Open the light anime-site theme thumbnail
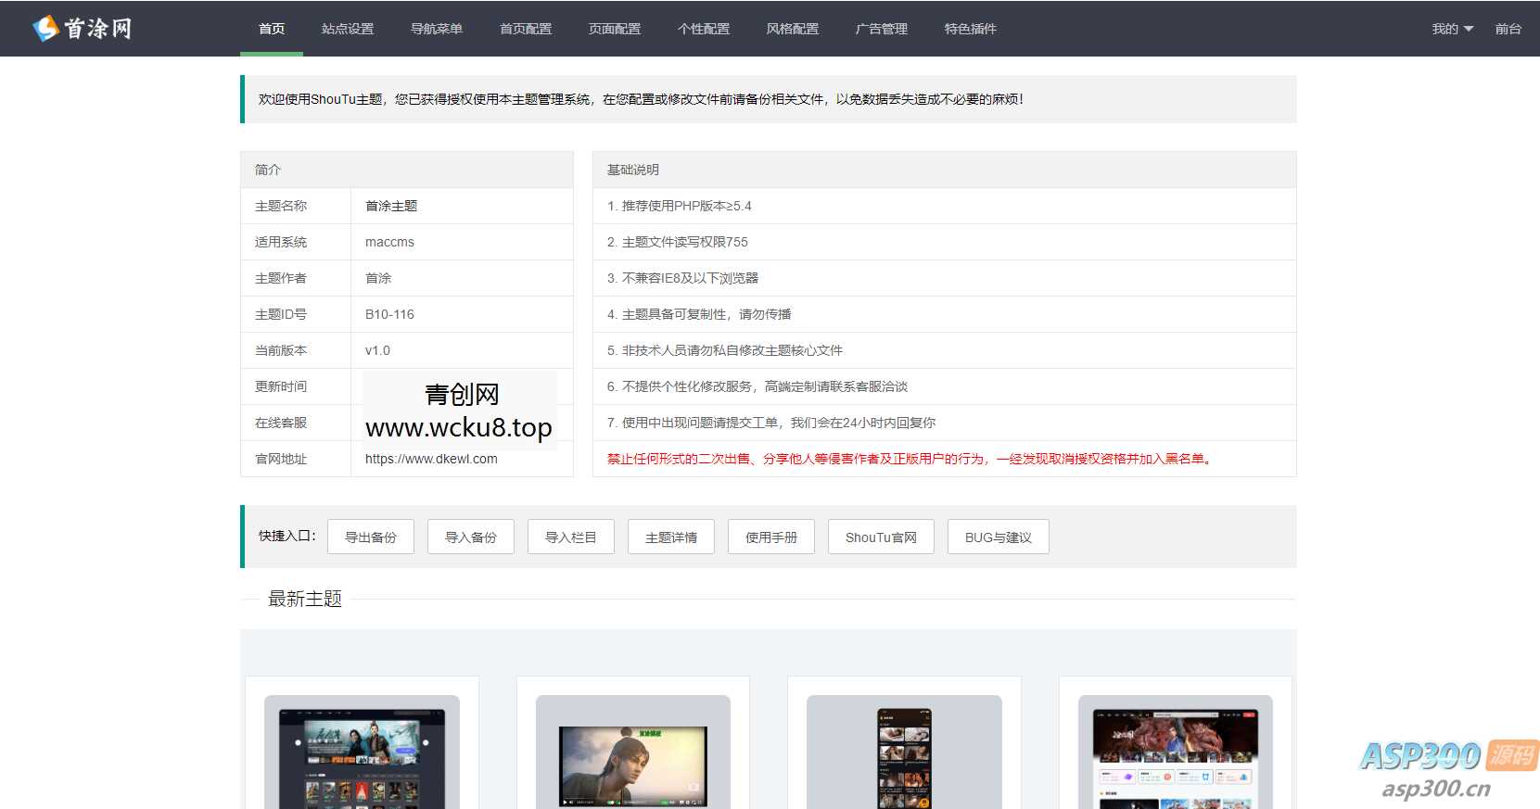Screen dimensions: 1540x809 [1176, 752]
